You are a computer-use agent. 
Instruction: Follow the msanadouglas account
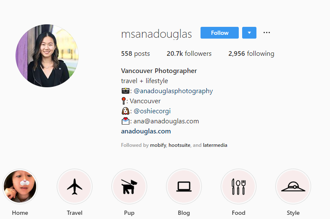click(x=219, y=33)
